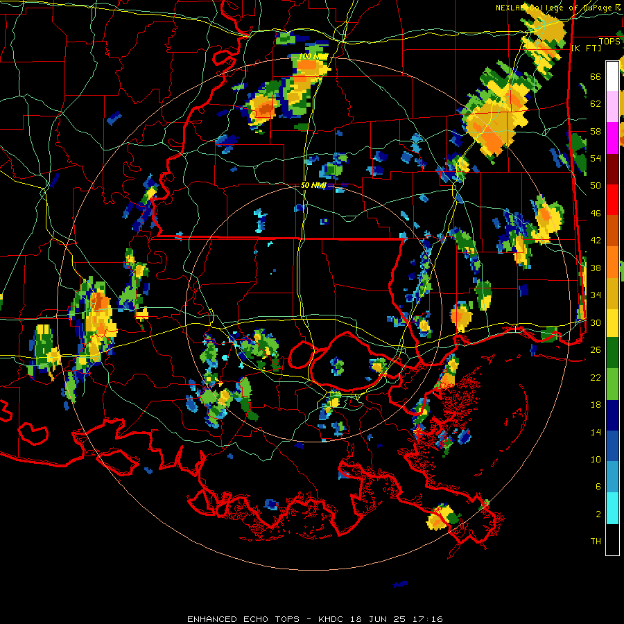Click the '66' legend value
Screen dimensions: 624x624
pos(596,76)
